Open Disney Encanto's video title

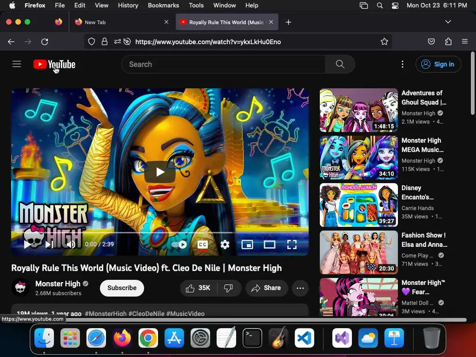coord(417,192)
